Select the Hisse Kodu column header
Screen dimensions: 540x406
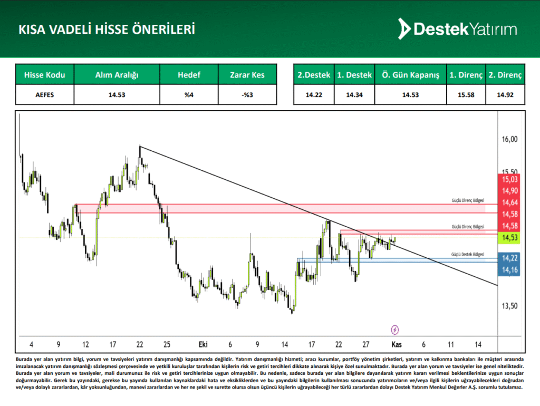[45, 75]
